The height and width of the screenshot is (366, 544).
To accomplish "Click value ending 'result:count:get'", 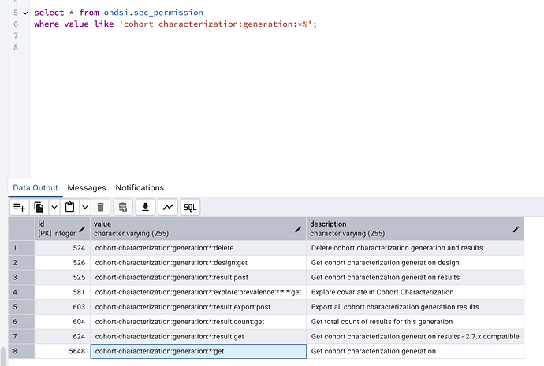I will 199,322.
